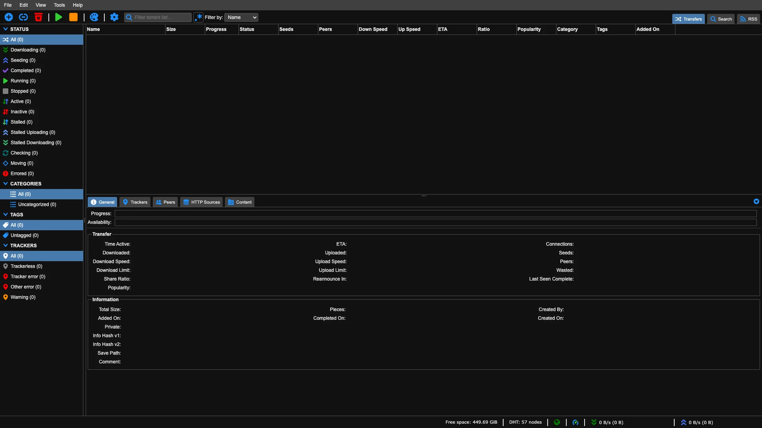Sort by the Added On column
The height and width of the screenshot is (428, 762).
point(655,29)
